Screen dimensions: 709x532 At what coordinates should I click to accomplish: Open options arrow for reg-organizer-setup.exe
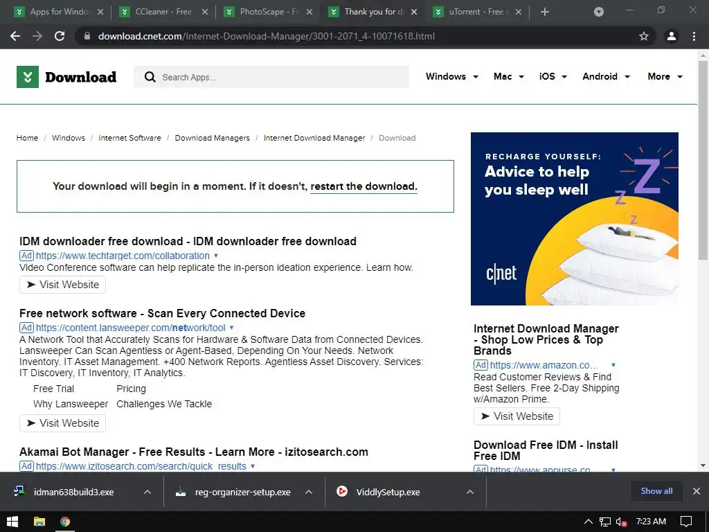(309, 492)
